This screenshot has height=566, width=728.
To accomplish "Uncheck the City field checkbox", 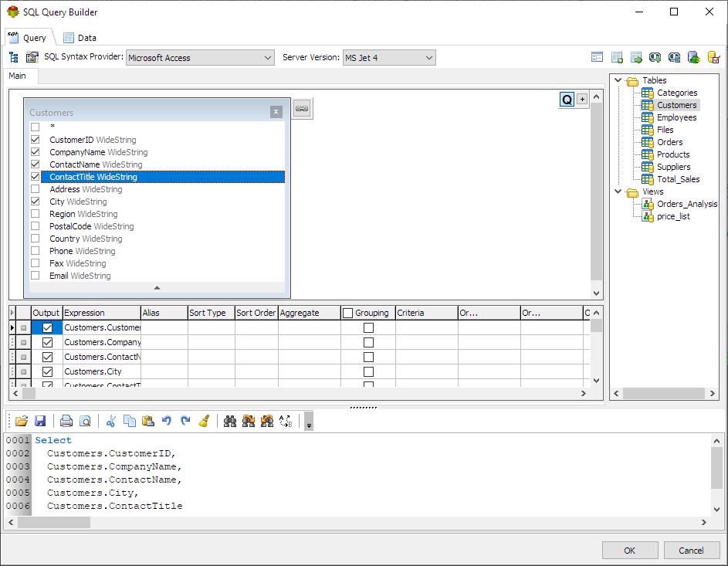I will (x=36, y=202).
